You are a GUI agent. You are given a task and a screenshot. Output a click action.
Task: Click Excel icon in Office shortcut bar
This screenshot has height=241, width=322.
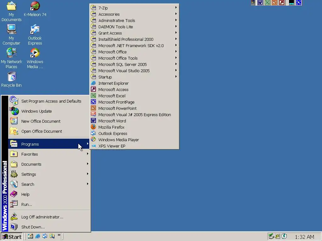click(267, 3)
